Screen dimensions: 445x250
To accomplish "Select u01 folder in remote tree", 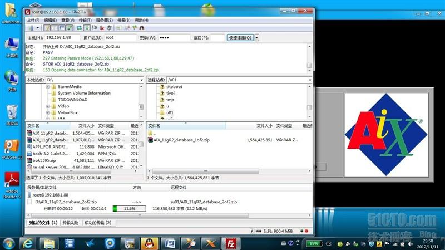I will click(170, 113).
